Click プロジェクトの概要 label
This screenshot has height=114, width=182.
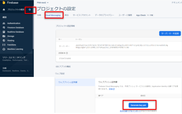[16, 10]
